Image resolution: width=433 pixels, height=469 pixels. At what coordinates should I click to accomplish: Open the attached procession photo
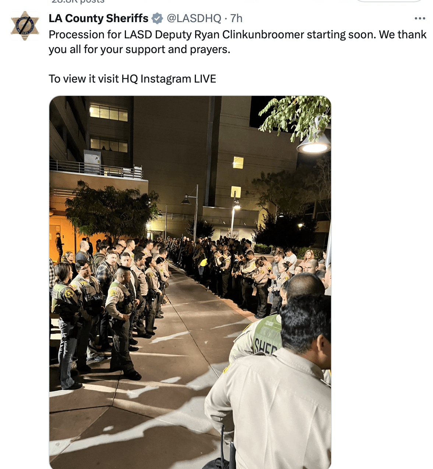(190, 282)
